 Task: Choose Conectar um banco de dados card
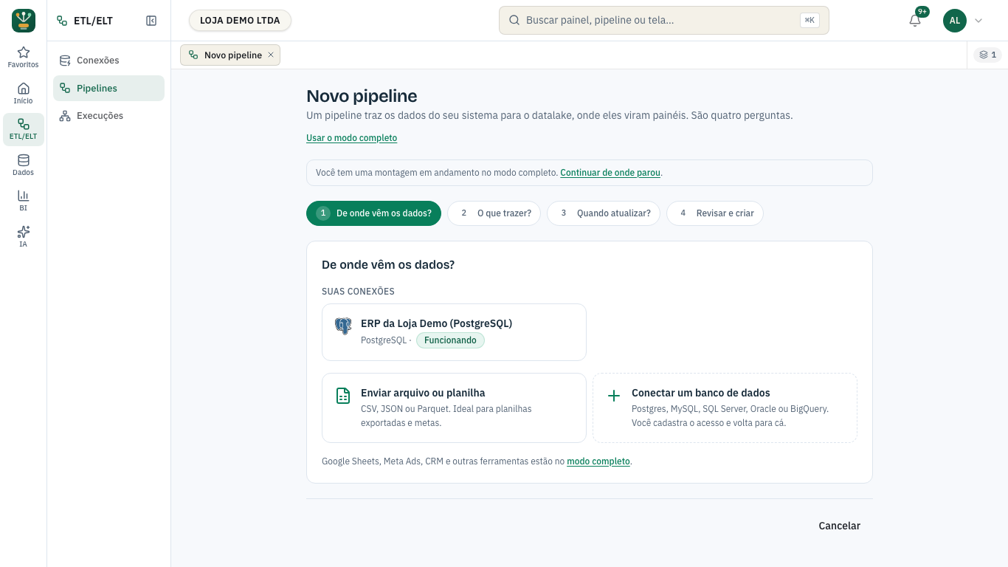725,408
